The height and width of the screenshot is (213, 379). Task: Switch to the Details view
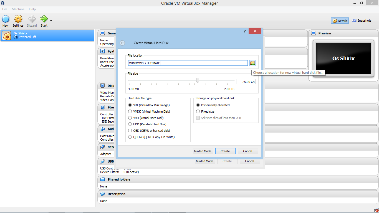340,21
